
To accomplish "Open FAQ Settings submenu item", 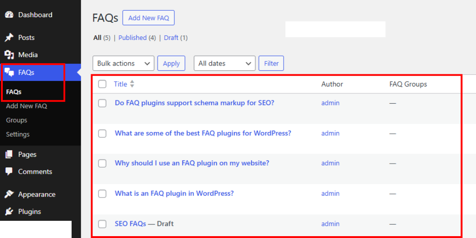I will (x=18, y=134).
